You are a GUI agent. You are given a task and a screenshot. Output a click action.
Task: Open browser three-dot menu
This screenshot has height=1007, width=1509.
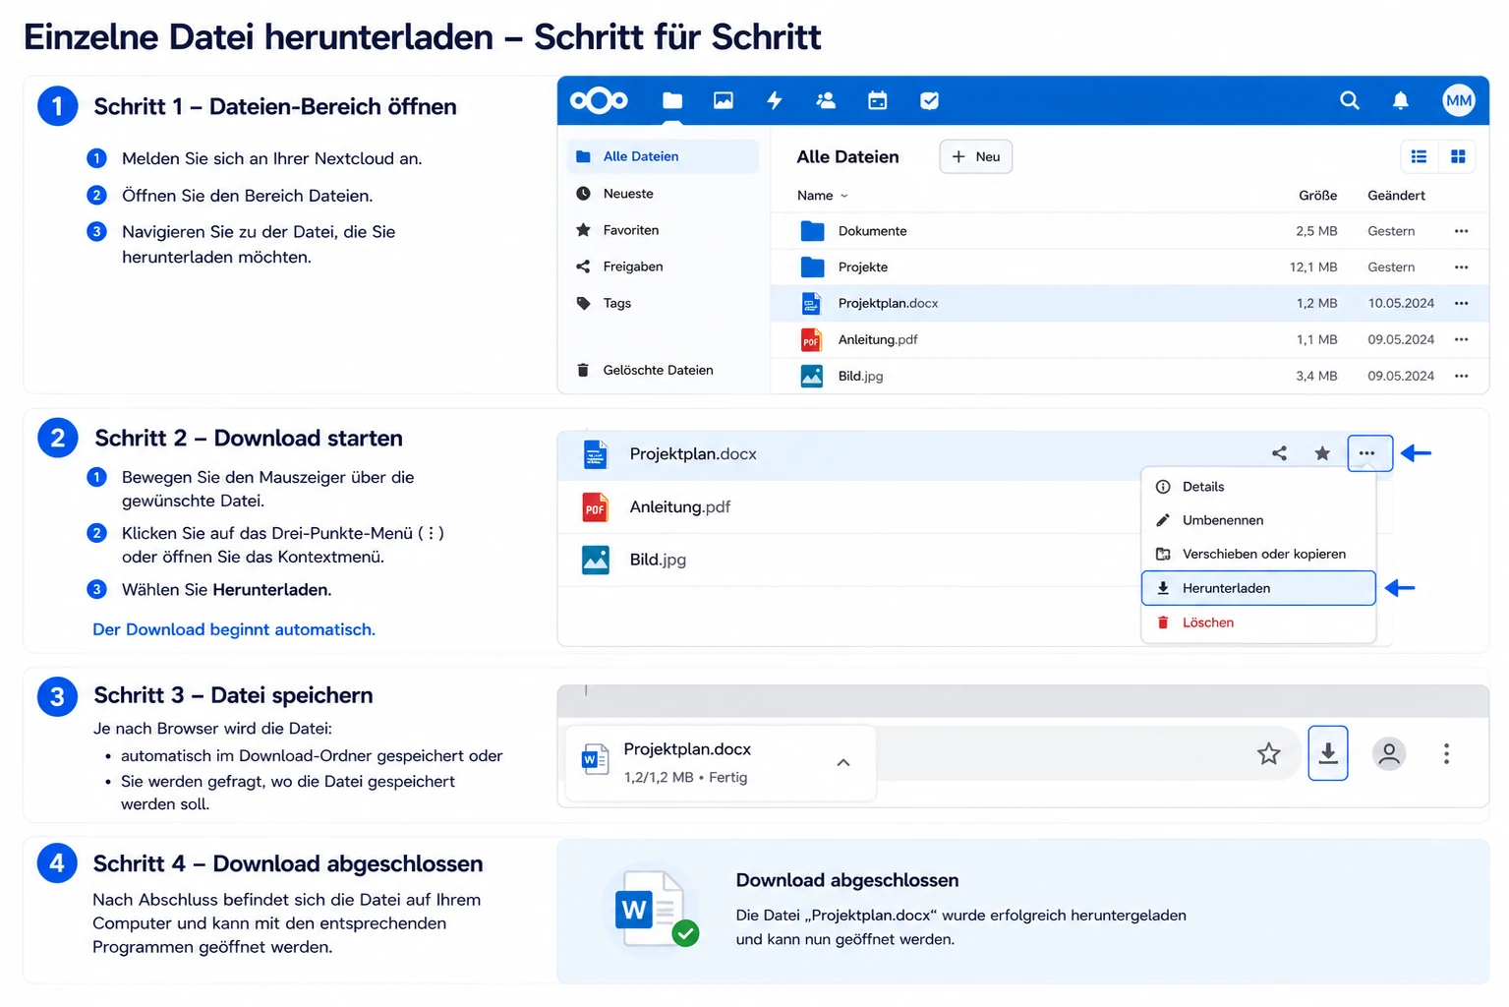point(1446,754)
